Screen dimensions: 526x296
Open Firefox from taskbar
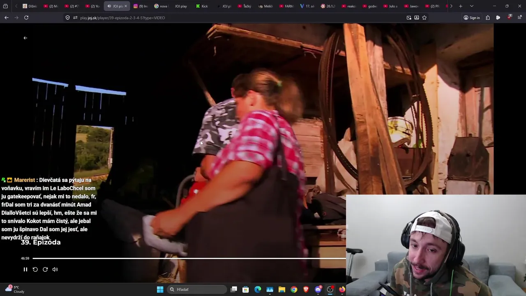click(342, 289)
